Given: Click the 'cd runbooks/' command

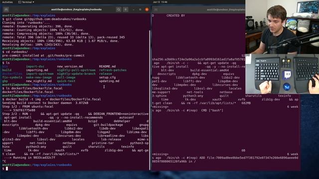Looking at the screenshot, I should coord(16,52).
